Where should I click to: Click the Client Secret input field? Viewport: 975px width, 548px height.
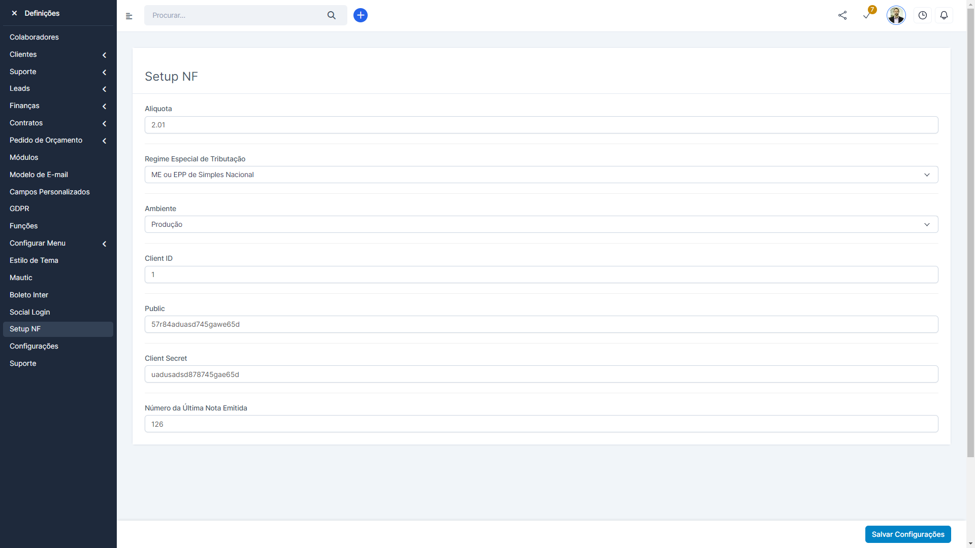pos(541,374)
